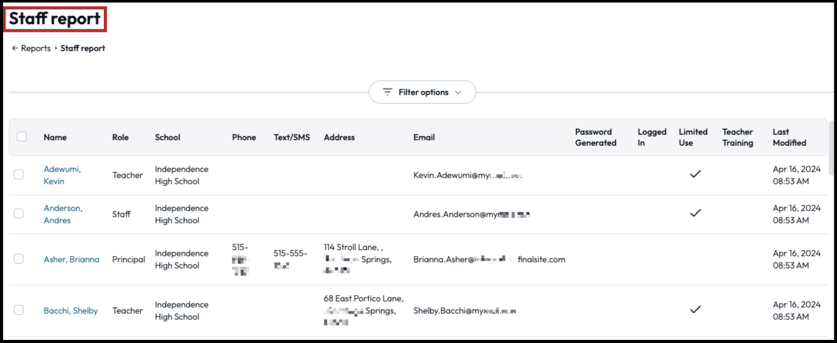Check the box for Adewumi, Kevin row
Screen dimensions: 837x343
(19, 175)
